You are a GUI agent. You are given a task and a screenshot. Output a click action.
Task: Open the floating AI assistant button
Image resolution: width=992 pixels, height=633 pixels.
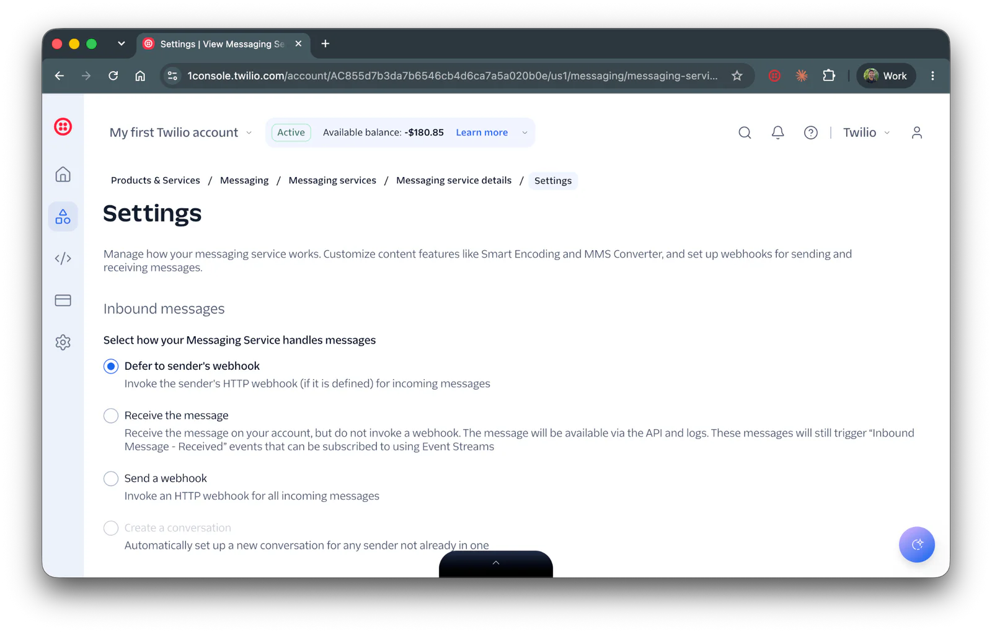click(x=916, y=544)
